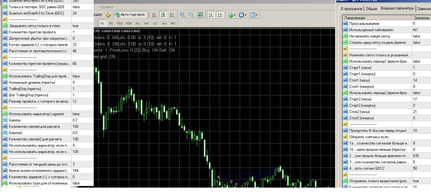Switch to the Общие tab
This screenshot has width=431, height=192.
[371, 9]
